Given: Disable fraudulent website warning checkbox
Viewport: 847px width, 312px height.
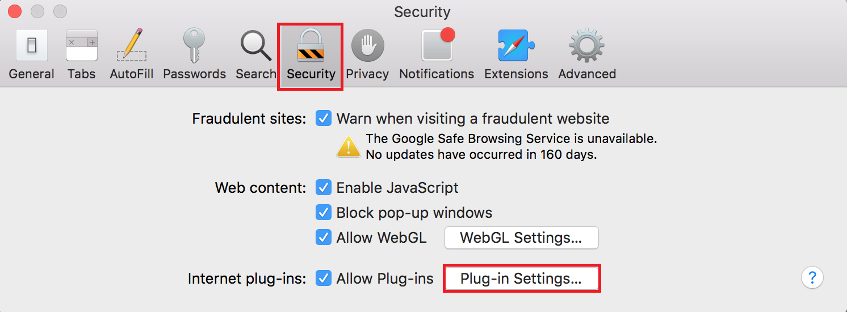Looking at the screenshot, I should pos(324,119).
